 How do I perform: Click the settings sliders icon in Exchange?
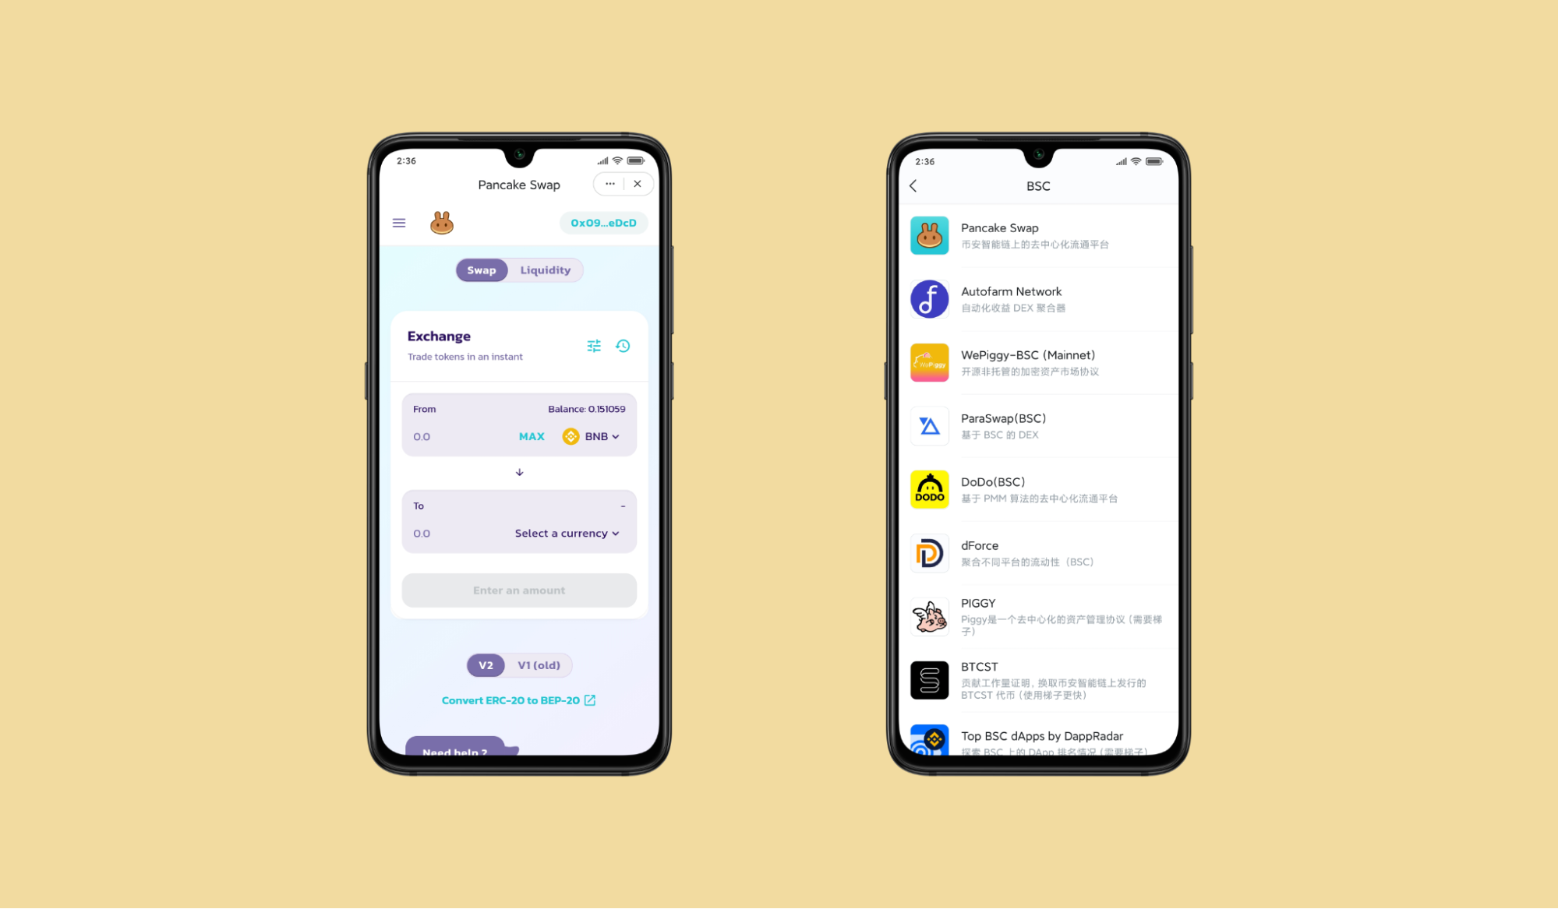coord(595,345)
